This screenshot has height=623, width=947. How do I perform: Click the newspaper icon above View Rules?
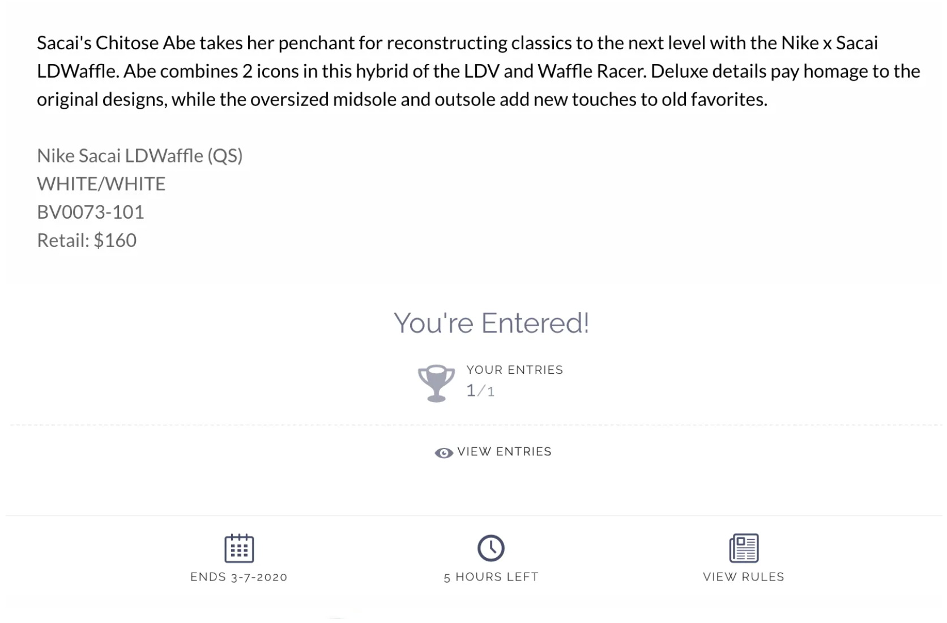coord(744,548)
